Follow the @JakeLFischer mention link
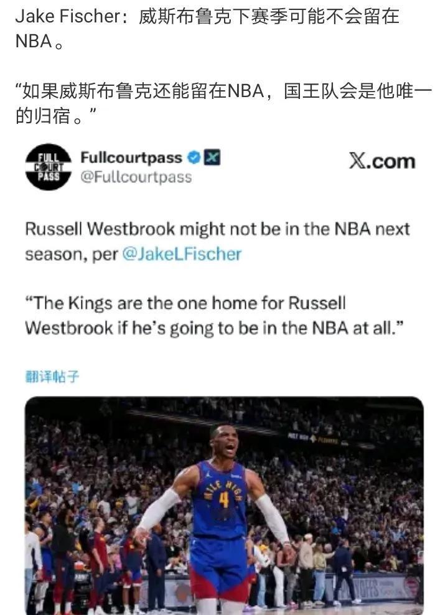 pyautogui.click(x=182, y=254)
